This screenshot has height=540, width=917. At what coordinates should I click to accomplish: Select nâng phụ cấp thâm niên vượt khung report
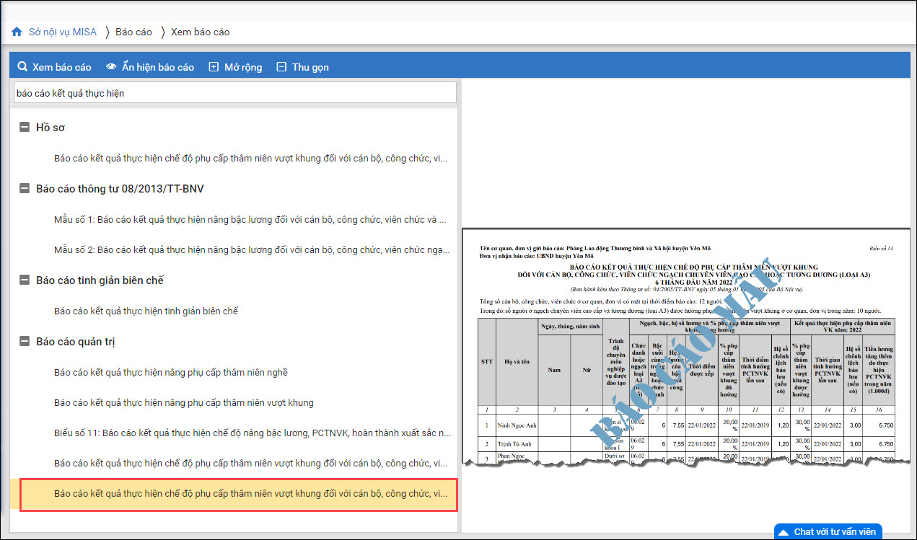click(x=183, y=402)
